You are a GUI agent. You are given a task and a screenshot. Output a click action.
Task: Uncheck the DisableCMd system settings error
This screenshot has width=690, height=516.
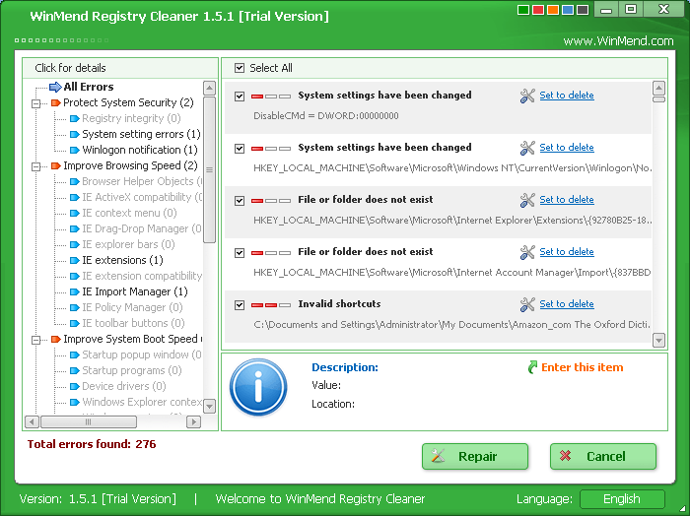240,97
